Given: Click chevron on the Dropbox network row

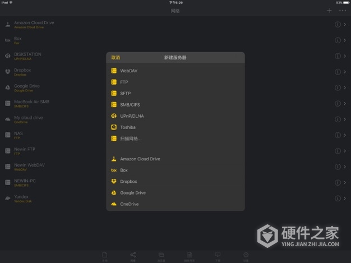Looking at the screenshot, I should [x=345, y=72].
